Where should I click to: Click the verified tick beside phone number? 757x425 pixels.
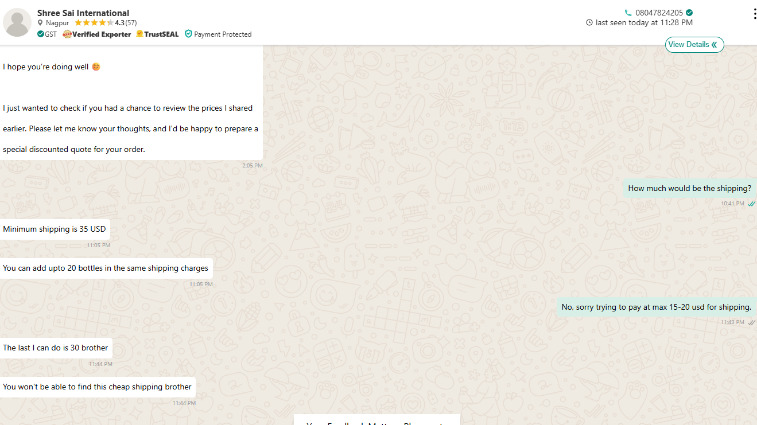click(689, 13)
